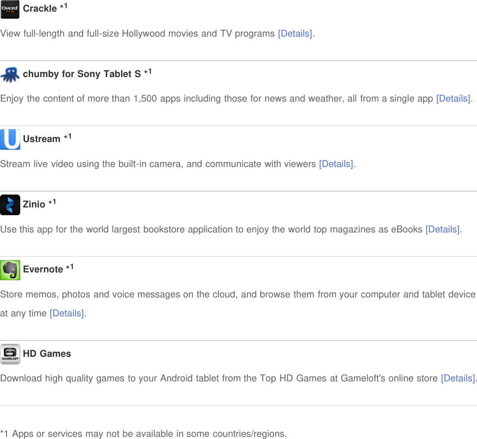477x439 pixels.
Task: Open Details link for Evernote
Action: click(67, 313)
